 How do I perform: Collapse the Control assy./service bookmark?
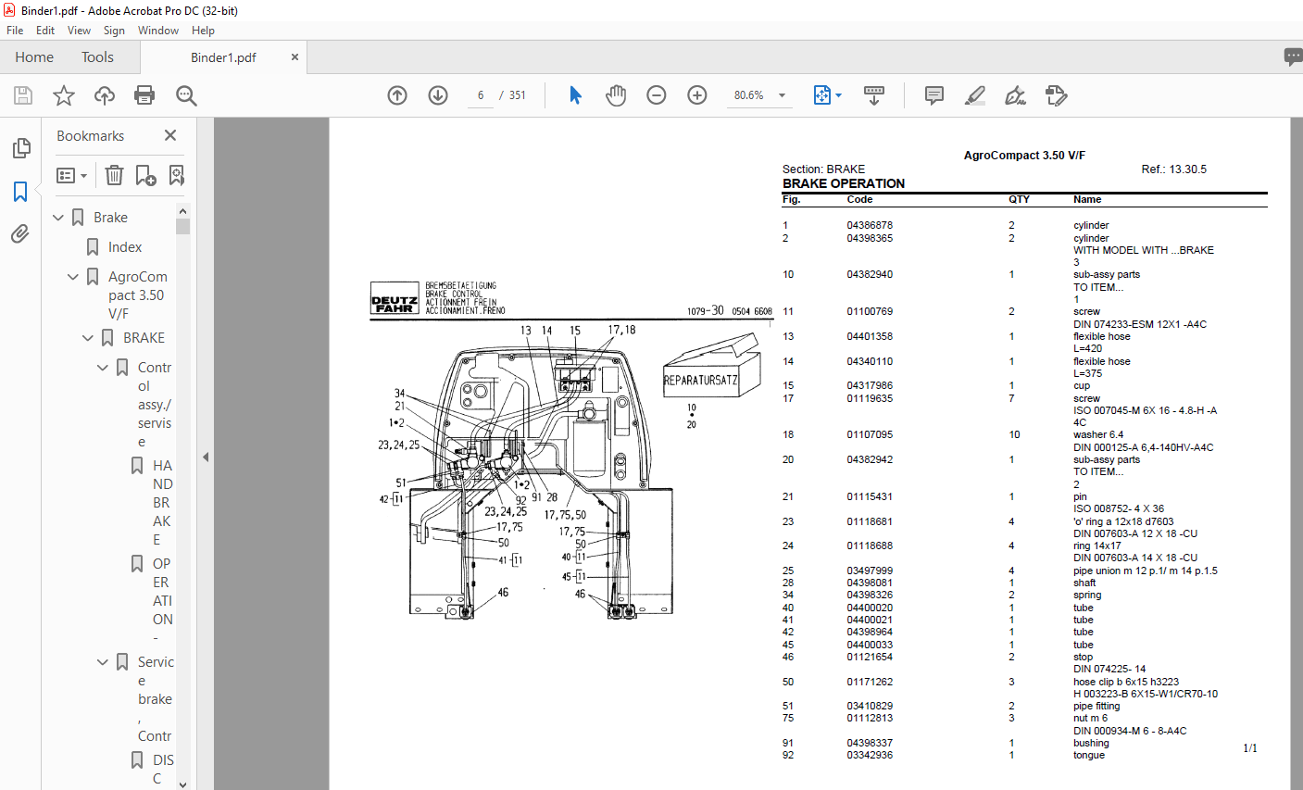(x=103, y=368)
